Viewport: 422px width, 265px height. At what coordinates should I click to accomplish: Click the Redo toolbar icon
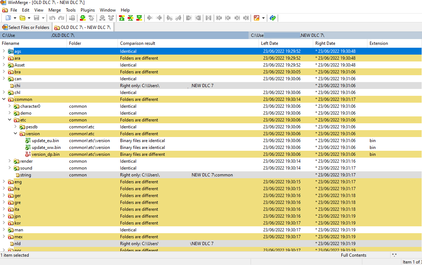coord(61,18)
